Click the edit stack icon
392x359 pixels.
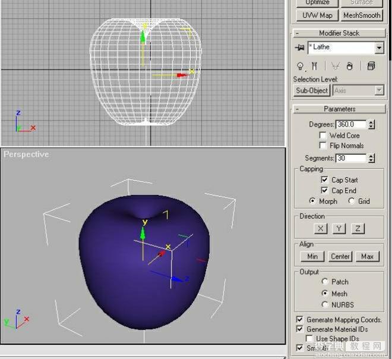[x=371, y=67]
